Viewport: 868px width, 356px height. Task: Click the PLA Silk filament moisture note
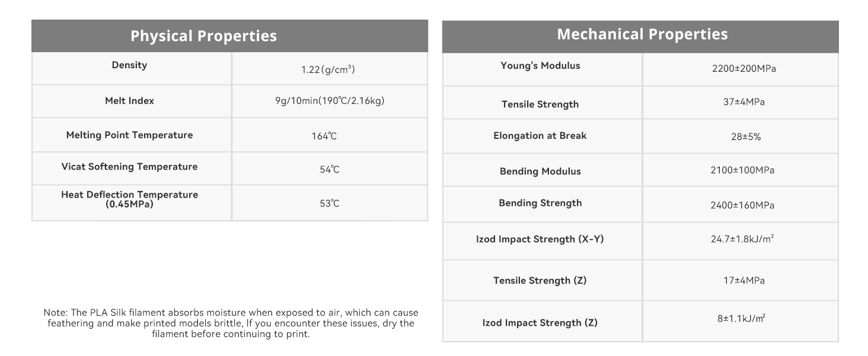point(231,323)
